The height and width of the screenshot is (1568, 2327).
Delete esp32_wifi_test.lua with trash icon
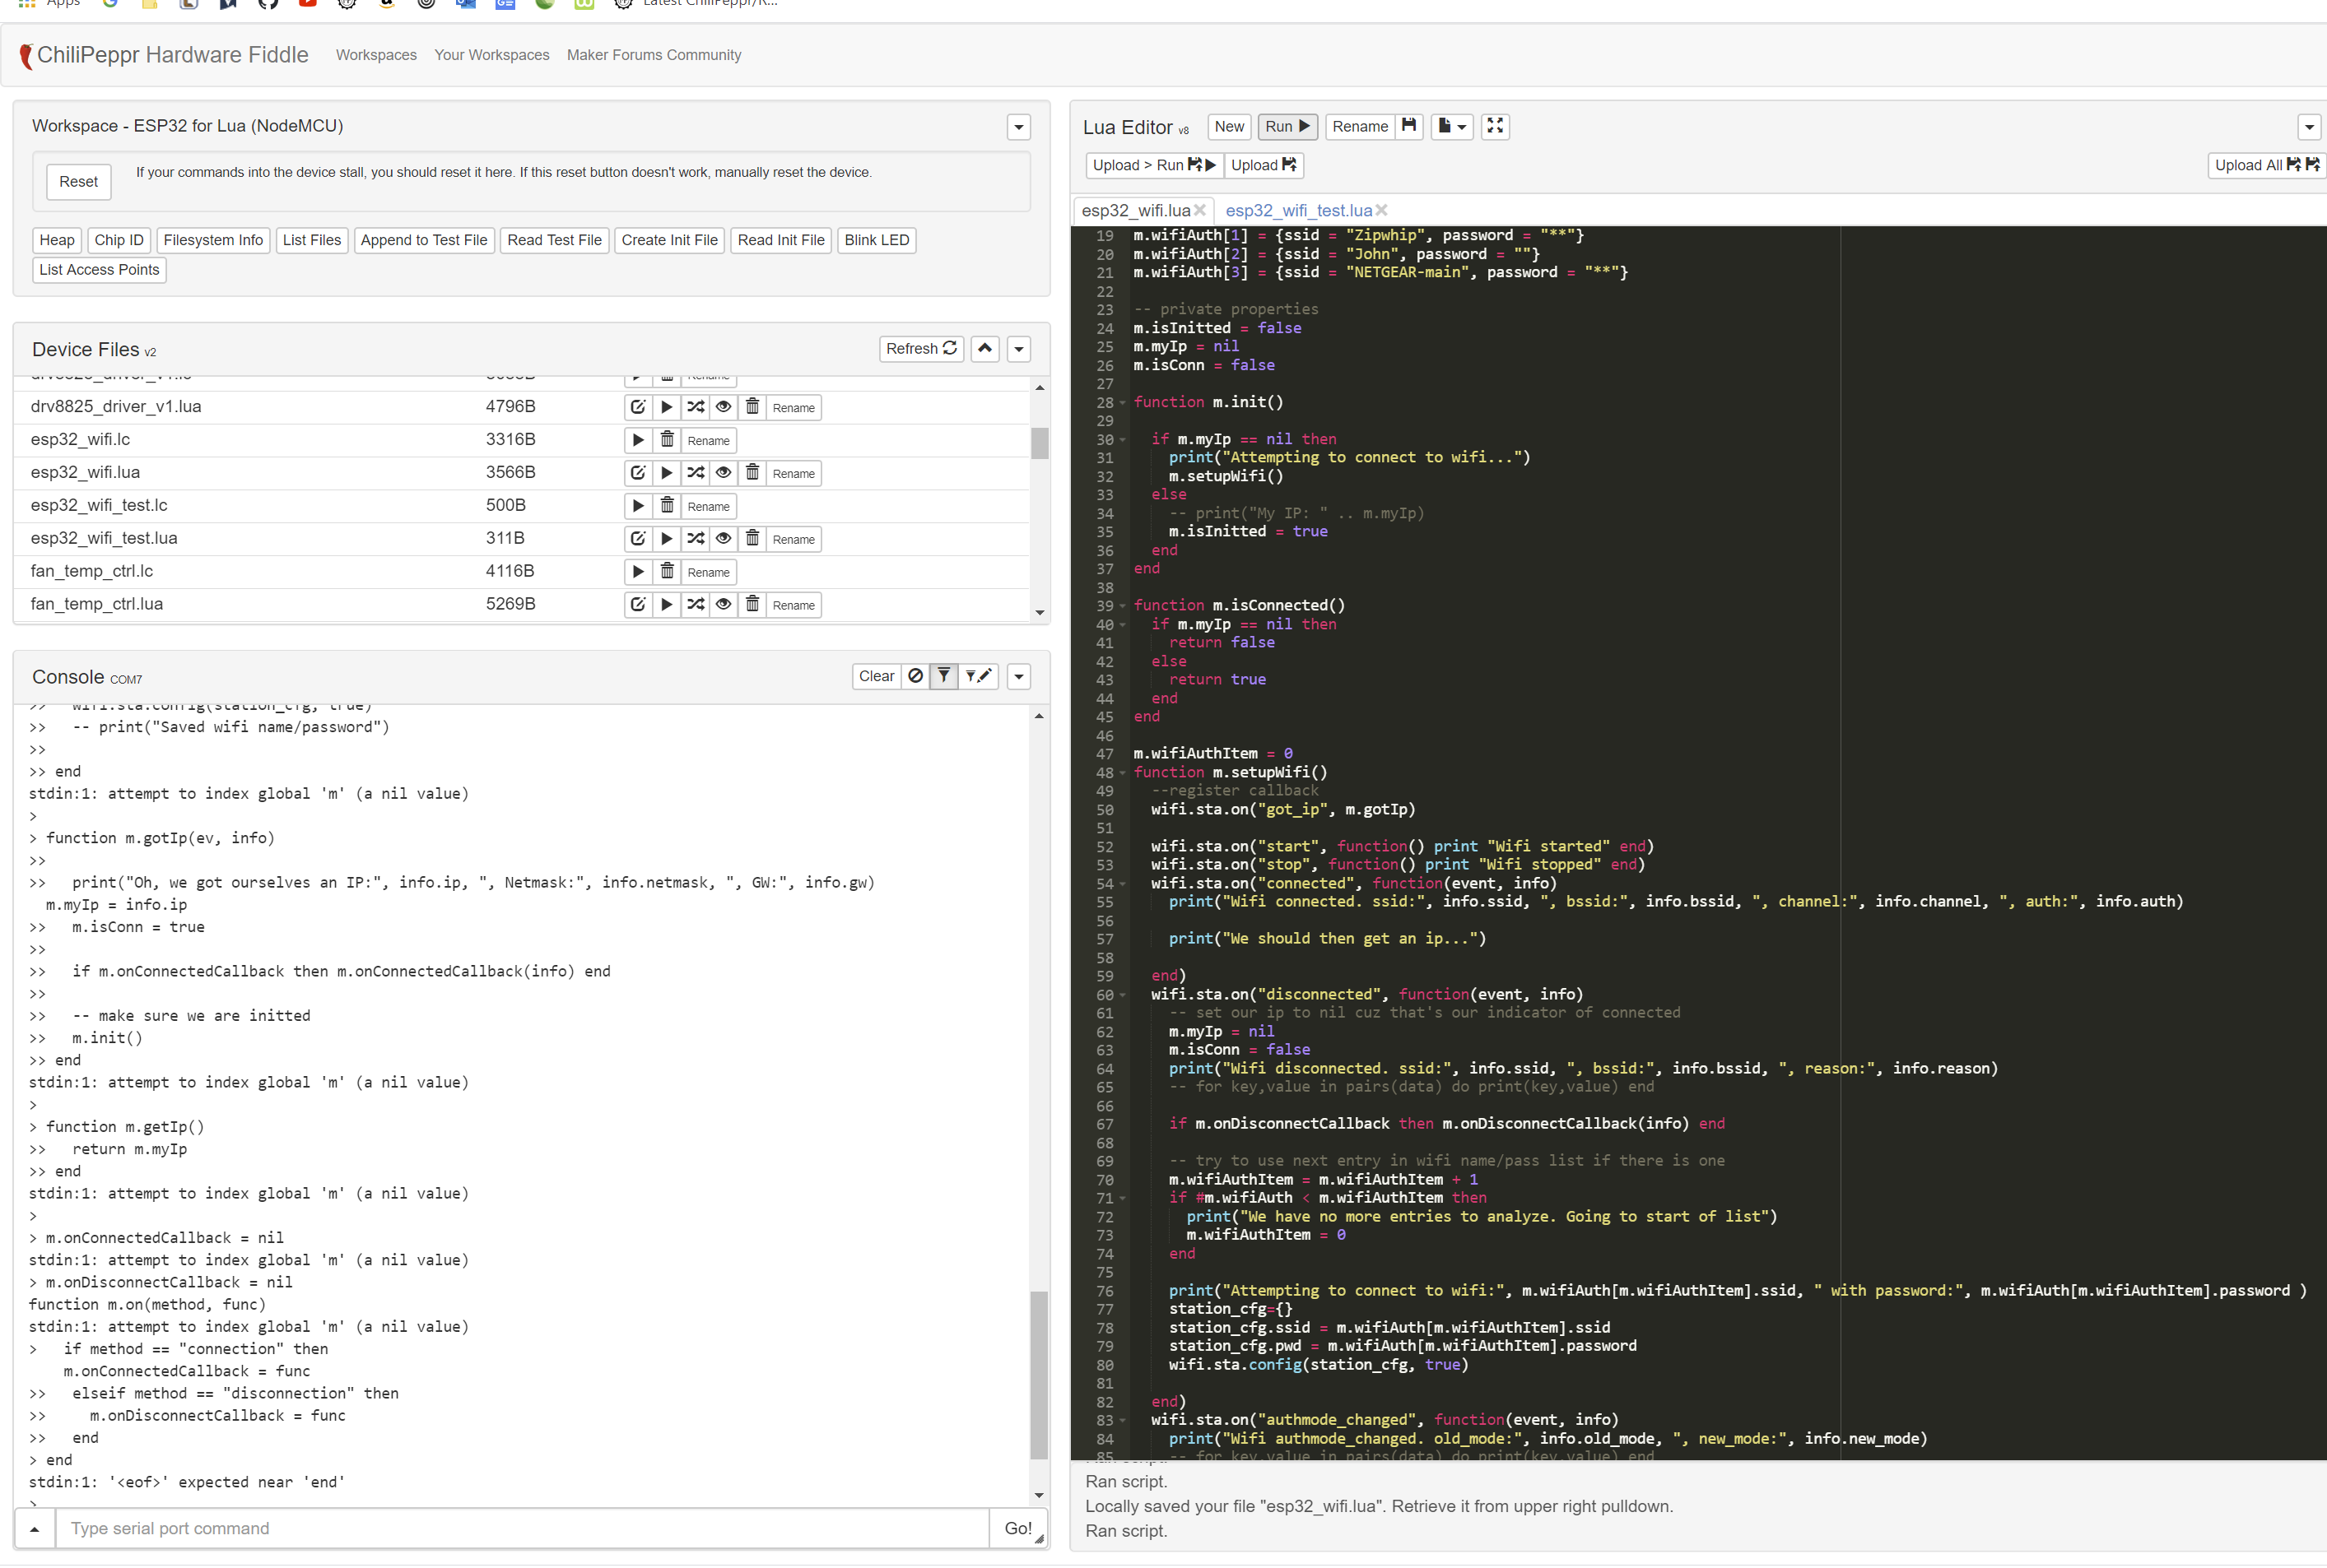(x=752, y=539)
